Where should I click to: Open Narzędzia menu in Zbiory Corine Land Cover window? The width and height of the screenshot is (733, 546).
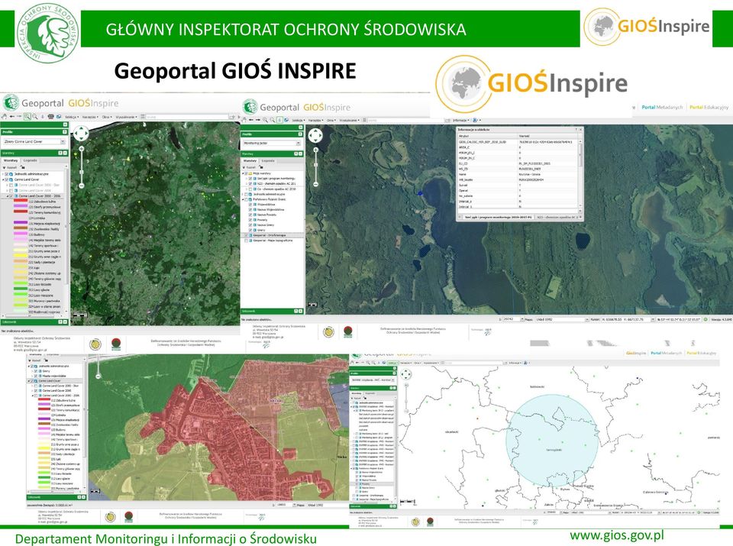(x=90, y=117)
